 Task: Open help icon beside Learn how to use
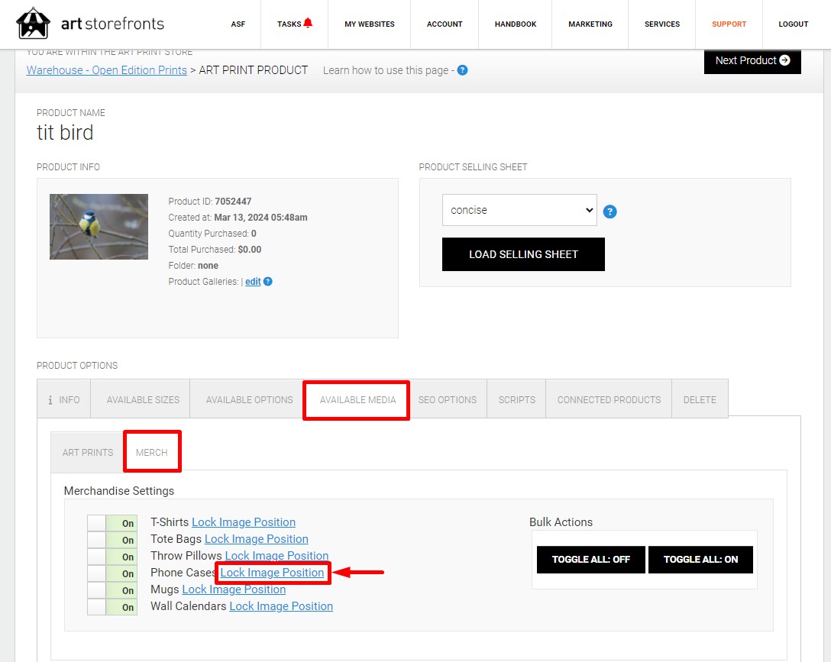[462, 70]
